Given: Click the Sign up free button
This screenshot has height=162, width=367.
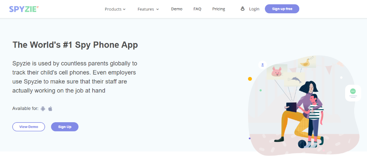Looking at the screenshot, I should coord(282,9).
